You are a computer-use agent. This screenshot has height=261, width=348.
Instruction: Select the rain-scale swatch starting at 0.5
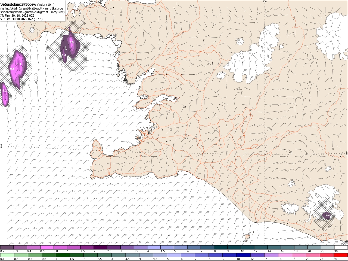(35, 255)
